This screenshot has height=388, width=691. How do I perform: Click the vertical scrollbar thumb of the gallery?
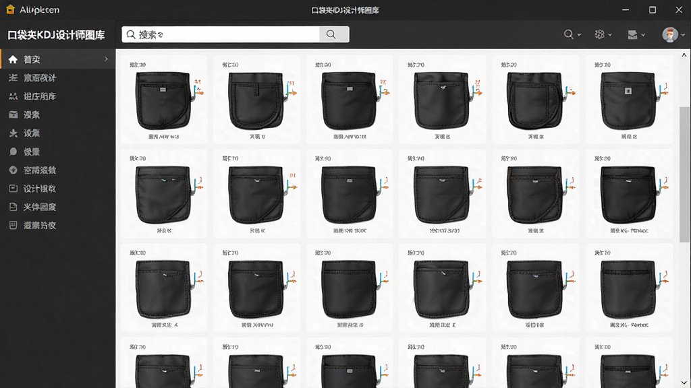pos(684,174)
